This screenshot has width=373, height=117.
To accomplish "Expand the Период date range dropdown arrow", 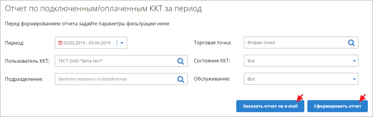I will coord(122,43).
